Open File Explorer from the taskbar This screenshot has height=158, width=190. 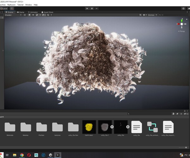tap(15, 155)
